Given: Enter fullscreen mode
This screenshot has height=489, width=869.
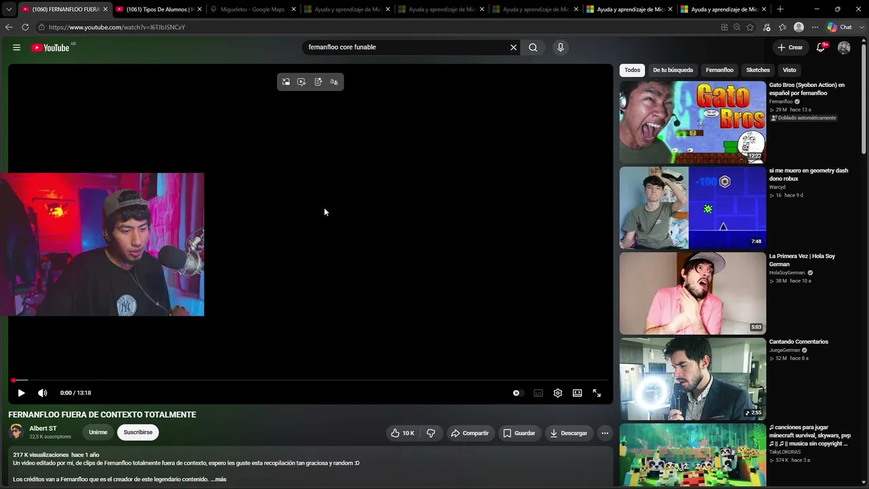Looking at the screenshot, I should pyautogui.click(x=597, y=393).
